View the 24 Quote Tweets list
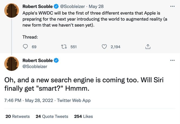This screenshot has width=180, height=124. coord(52,116)
